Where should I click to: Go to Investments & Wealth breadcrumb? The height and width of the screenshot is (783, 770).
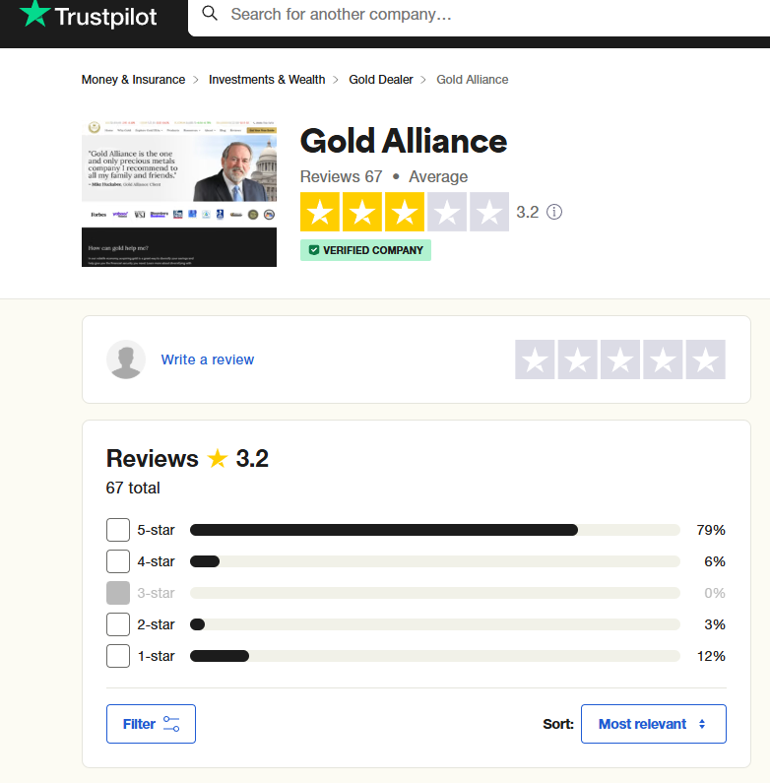pyautogui.click(x=267, y=80)
